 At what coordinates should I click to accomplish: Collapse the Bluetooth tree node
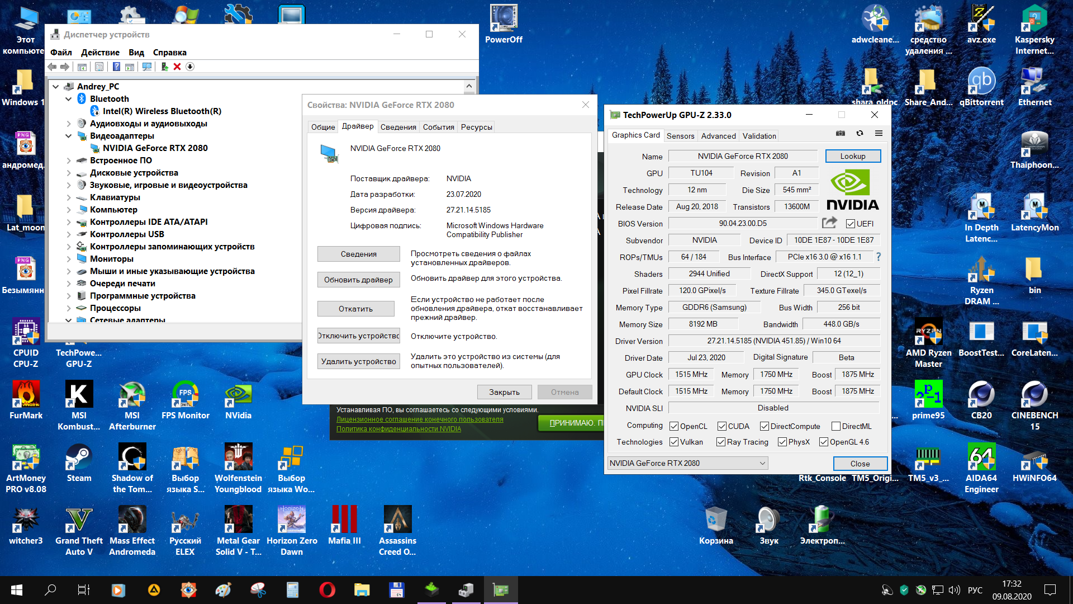point(69,99)
